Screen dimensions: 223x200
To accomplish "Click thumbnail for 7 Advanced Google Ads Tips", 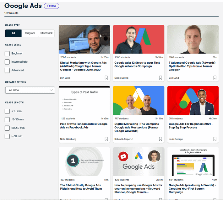I will tap(193, 39).
